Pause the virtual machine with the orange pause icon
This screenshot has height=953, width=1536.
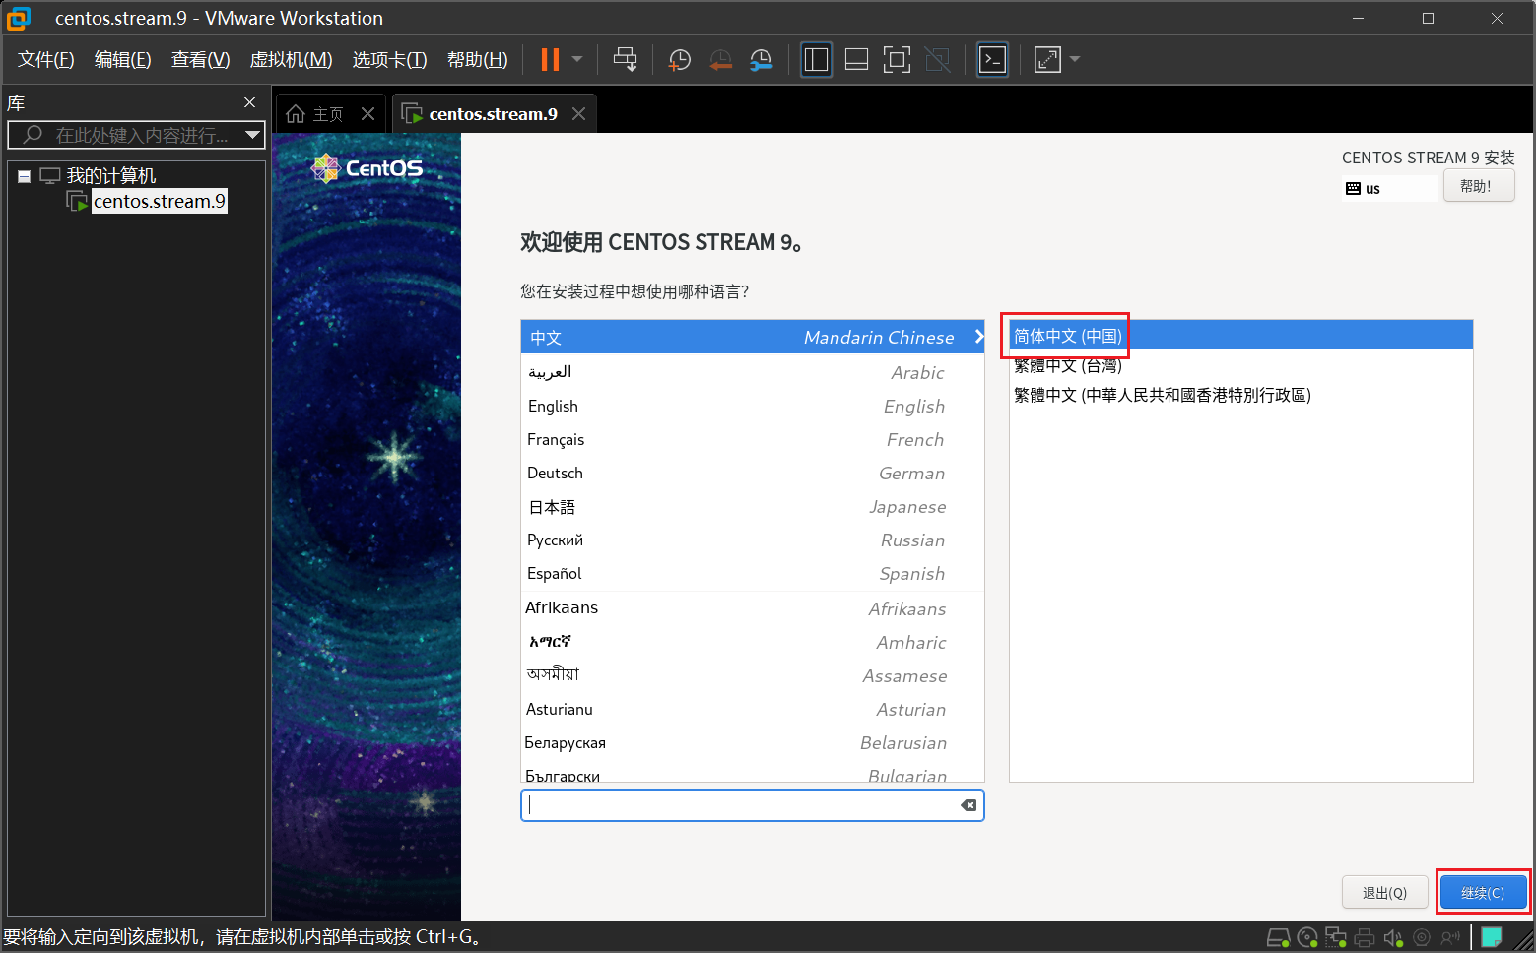(x=550, y=59)
